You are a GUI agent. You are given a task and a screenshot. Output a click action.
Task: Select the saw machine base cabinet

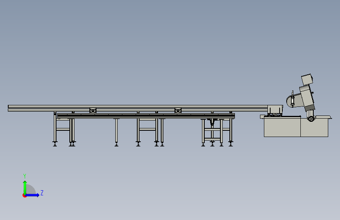pyautogui.click(x=296, y=127)
